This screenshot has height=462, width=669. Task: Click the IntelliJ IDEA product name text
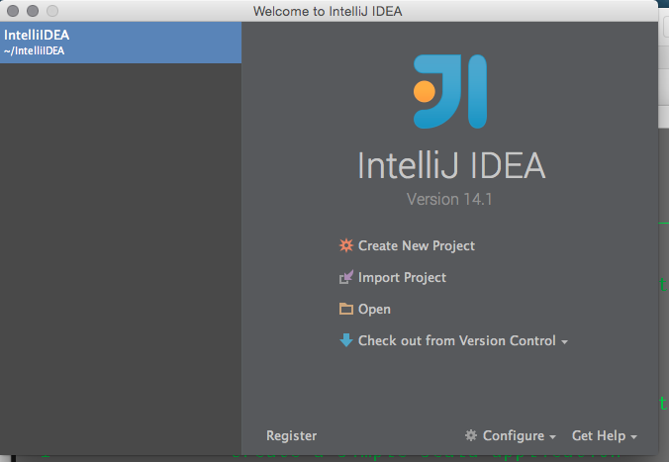tap(451, 165)
